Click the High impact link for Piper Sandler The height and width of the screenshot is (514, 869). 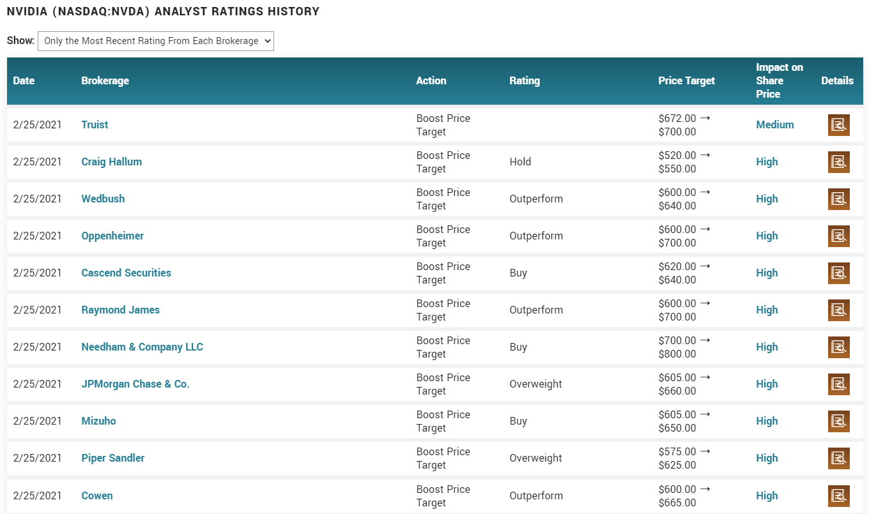[767, 458]
